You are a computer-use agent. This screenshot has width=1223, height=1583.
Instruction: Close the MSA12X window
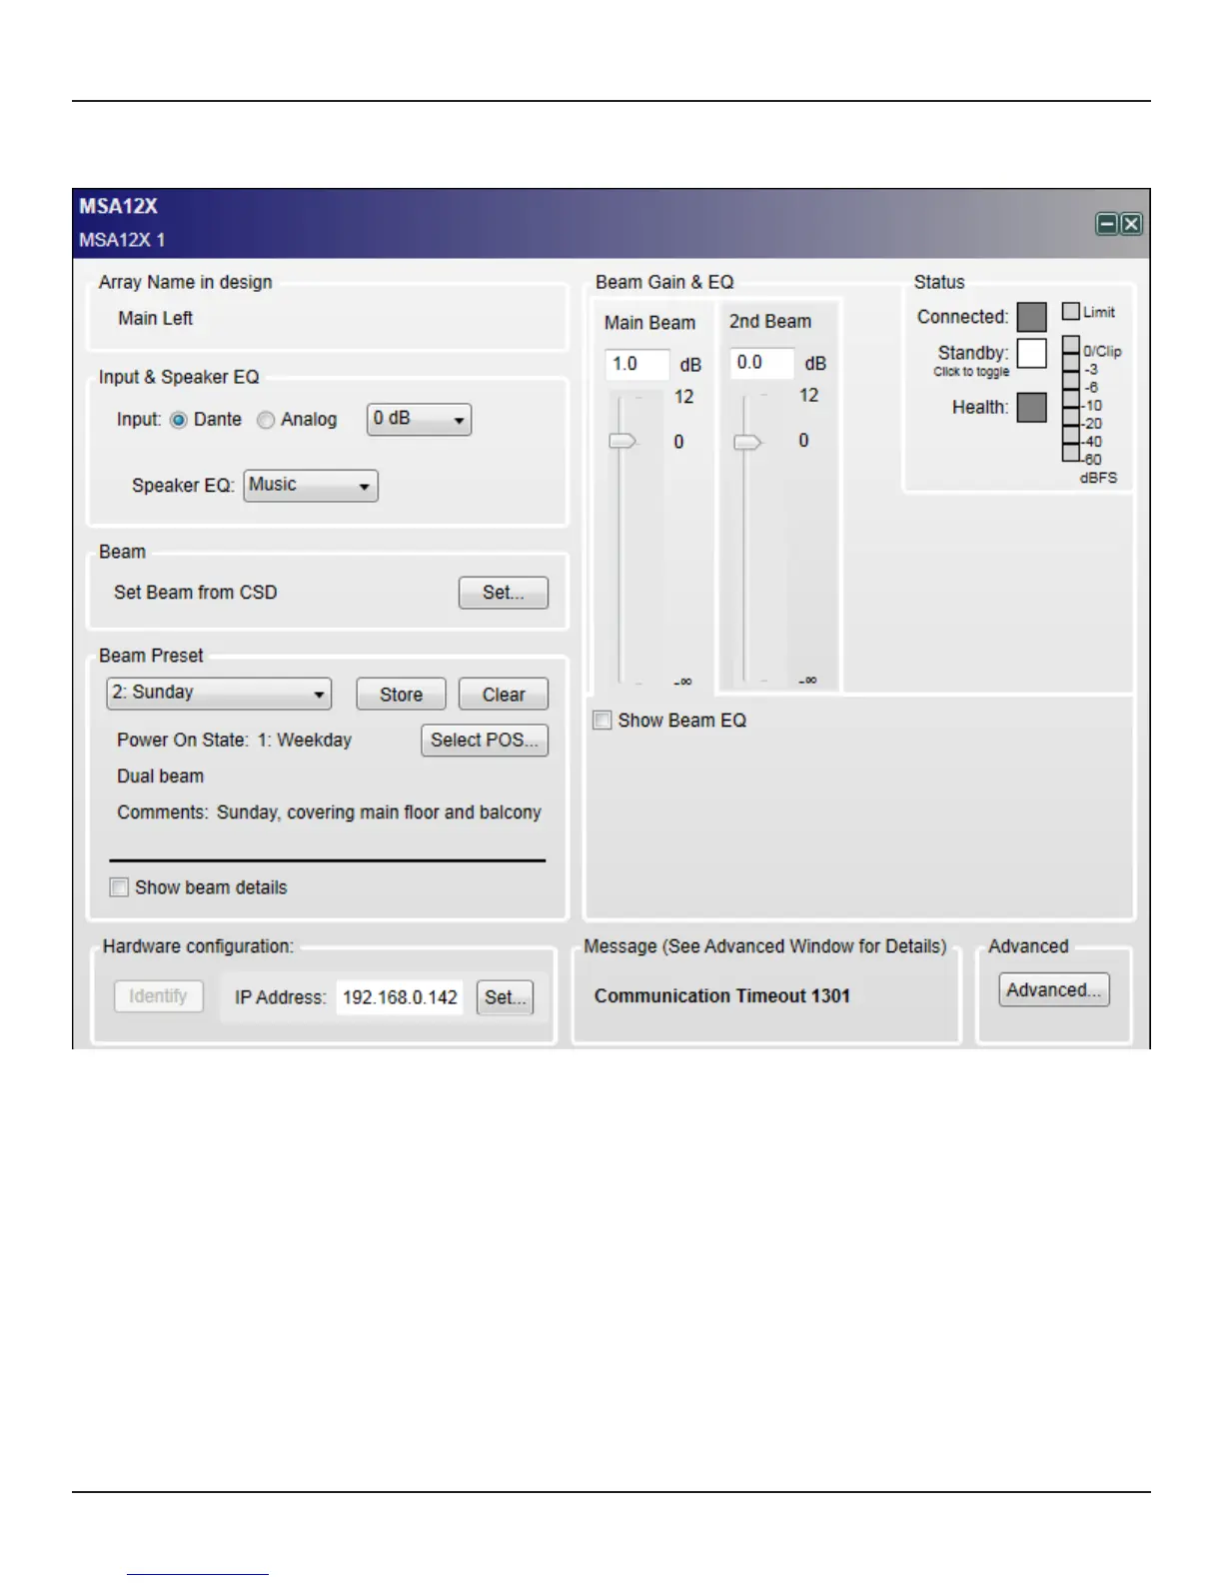[1130, 224]
